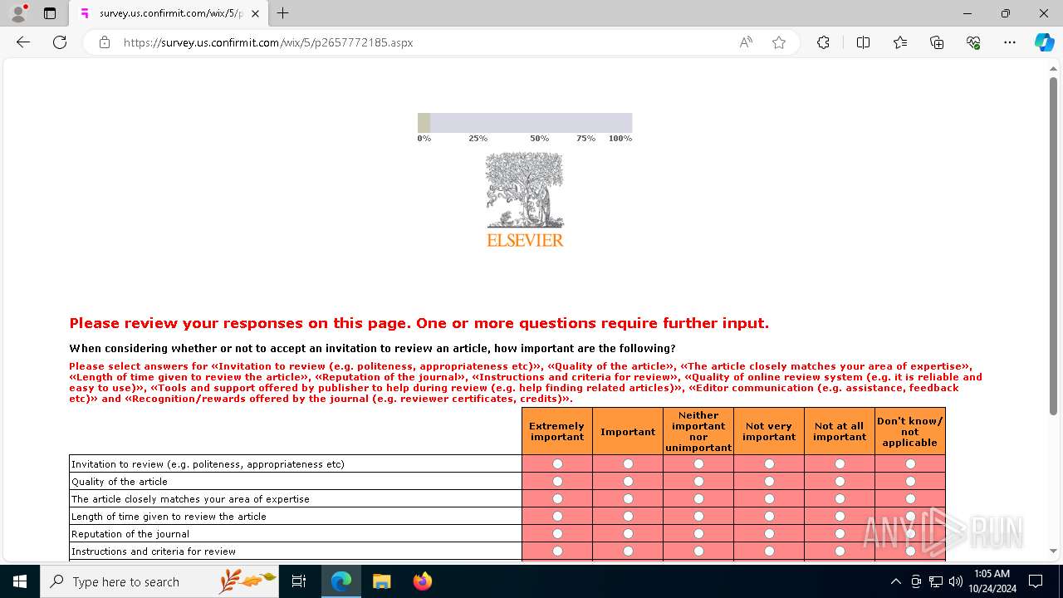
Task: Click the Not very important column header
Action: [769, 432]
